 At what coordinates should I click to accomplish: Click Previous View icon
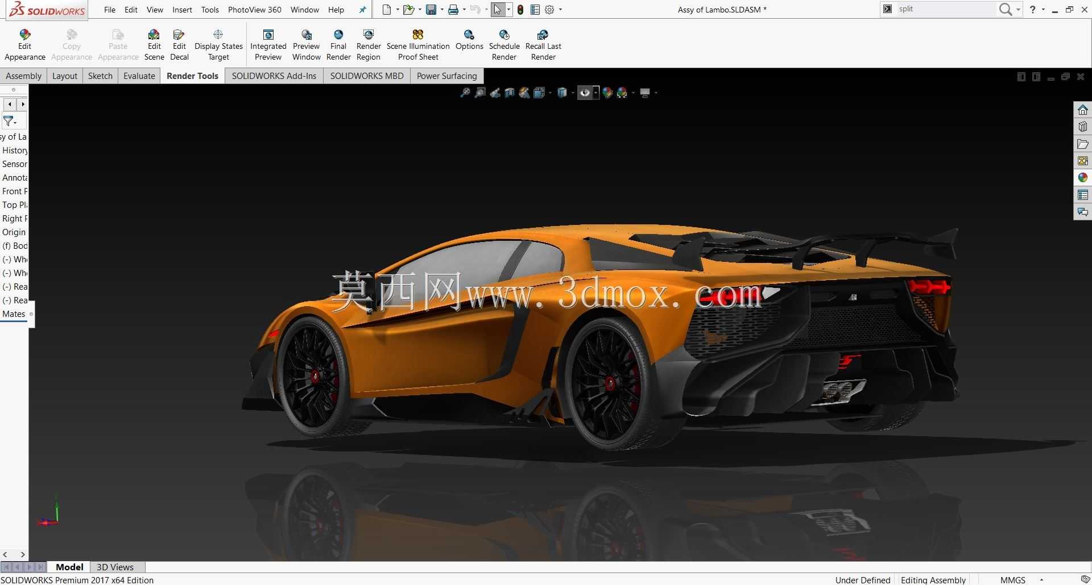[x=495, y=93]
